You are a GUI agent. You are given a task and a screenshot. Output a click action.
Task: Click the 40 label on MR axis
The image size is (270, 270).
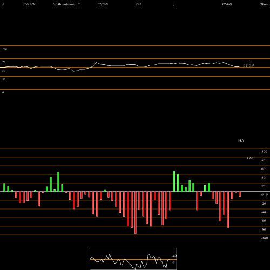pyautogui.click(x=264, y=178)
